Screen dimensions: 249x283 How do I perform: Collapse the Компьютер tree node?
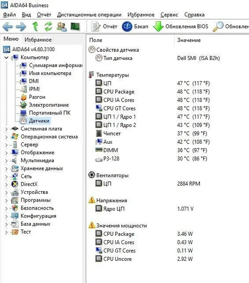(6, 58)
